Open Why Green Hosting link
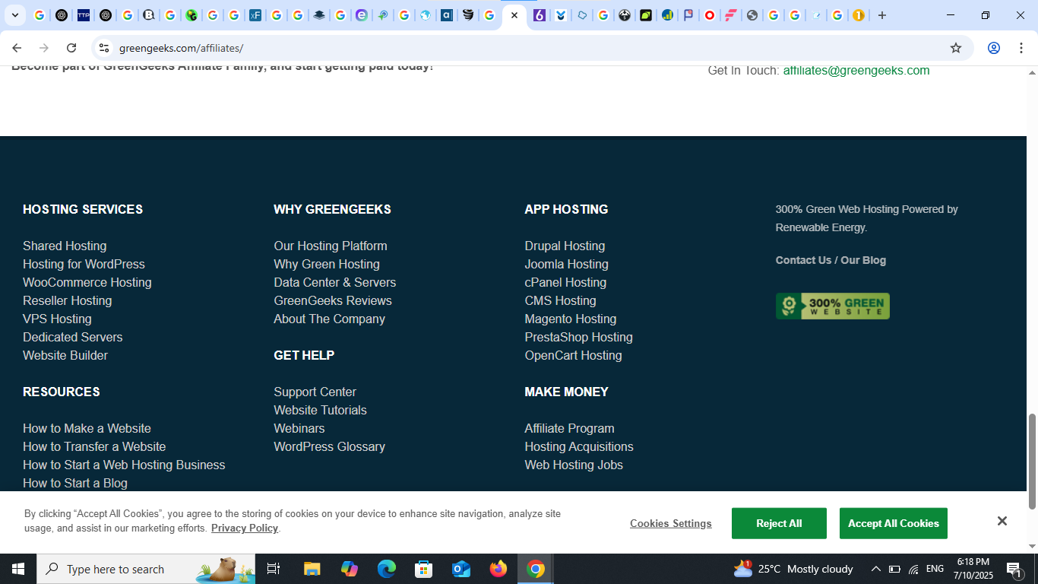The image size is (1038, 584). (x=327, y=264)
